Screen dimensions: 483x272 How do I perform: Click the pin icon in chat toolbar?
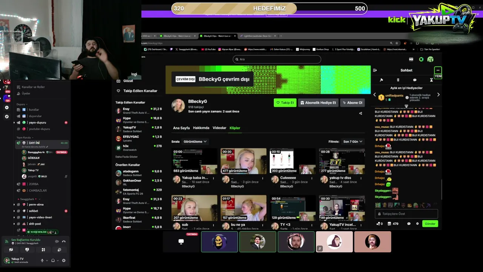point(381,80)
